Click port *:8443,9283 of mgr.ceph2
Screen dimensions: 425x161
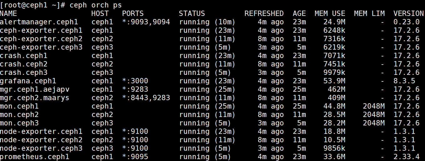click(x=146, y=98)
